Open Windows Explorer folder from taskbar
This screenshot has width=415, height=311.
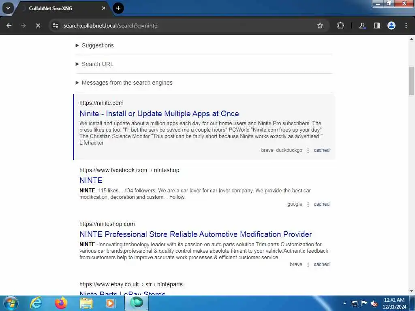pyautogui.click(x=86, y=303)
